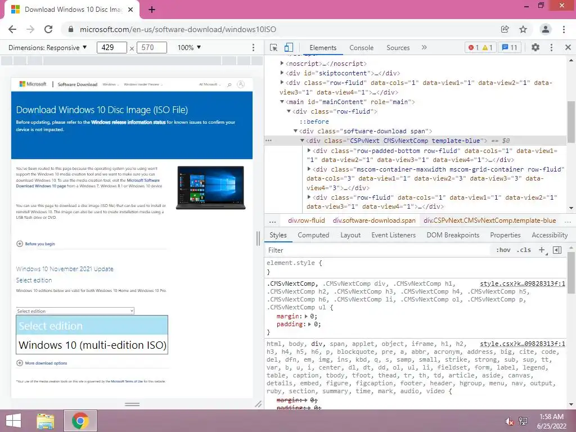This screenshot has height=432, width=576.
Task: Click the sign-in account icon on page
Action: coord(241,84)
